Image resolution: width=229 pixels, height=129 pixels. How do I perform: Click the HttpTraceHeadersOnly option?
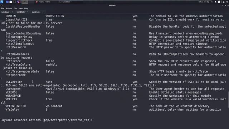click(22, 72)
